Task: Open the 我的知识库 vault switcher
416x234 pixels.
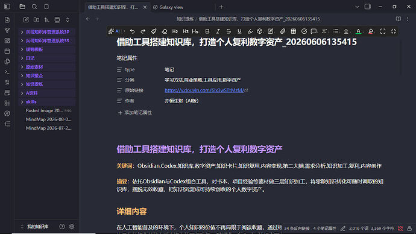Action: [35, 227]
